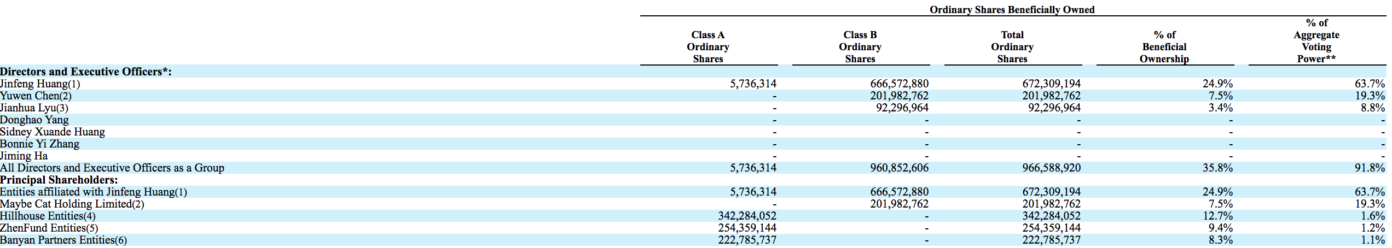Click the % of Aggregate Voting Power header

click(x=1316, y=41)
